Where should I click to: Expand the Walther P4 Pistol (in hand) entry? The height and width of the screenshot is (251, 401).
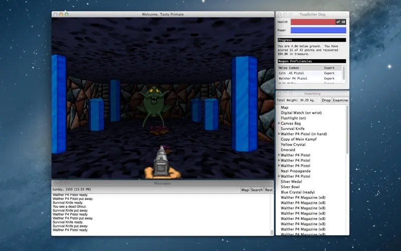point(279,134)
